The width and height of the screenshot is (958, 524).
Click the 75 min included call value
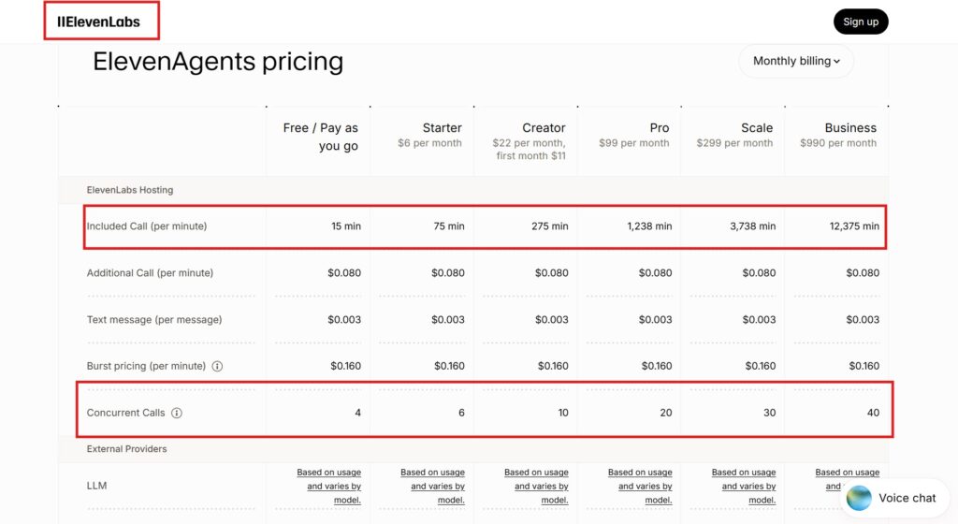(449, 226)
